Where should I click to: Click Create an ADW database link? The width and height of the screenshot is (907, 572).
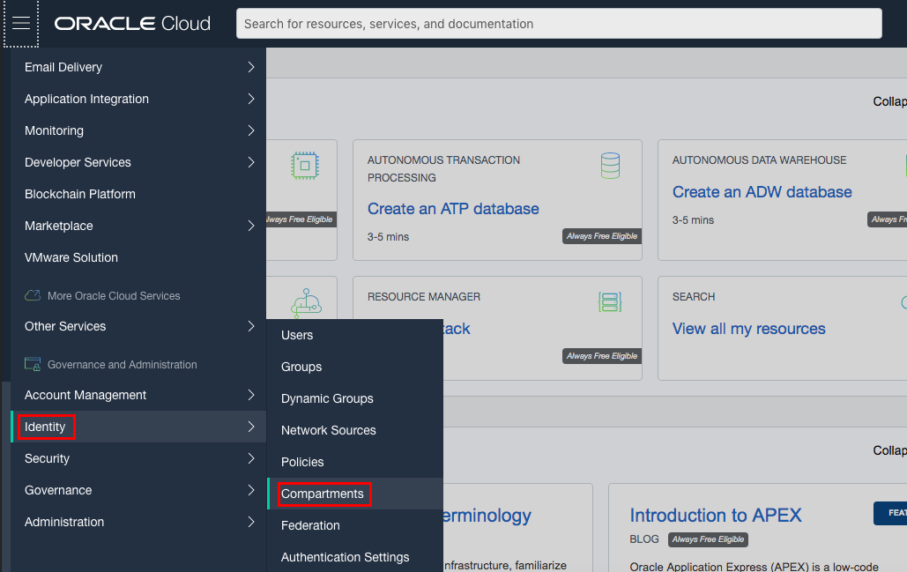click(762, 192)
